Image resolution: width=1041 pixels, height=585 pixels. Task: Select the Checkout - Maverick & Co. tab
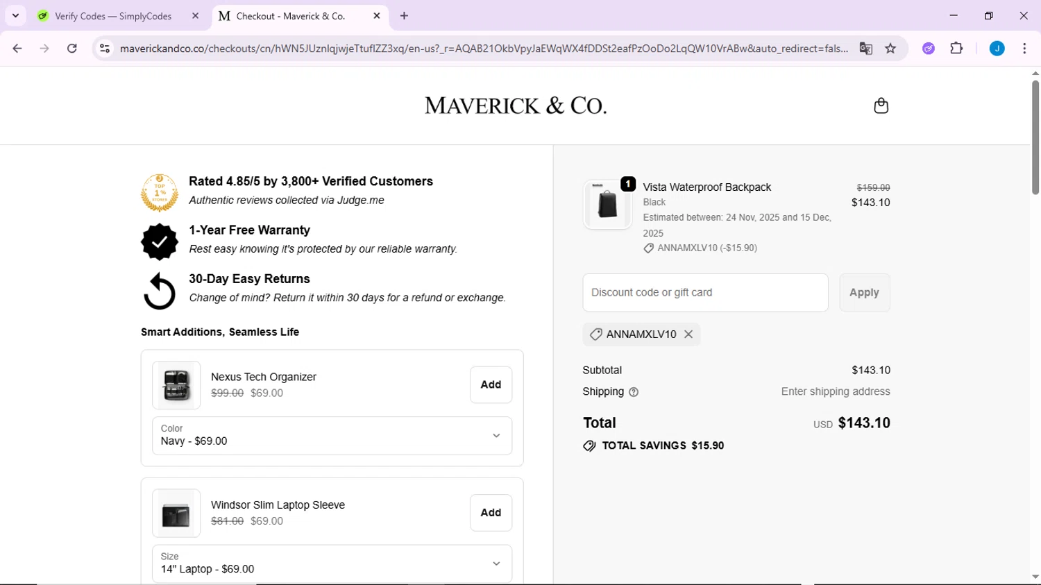[291, 15]
